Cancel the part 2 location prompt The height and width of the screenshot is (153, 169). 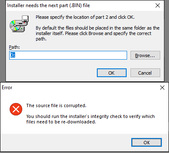click(x=145, y=73)
